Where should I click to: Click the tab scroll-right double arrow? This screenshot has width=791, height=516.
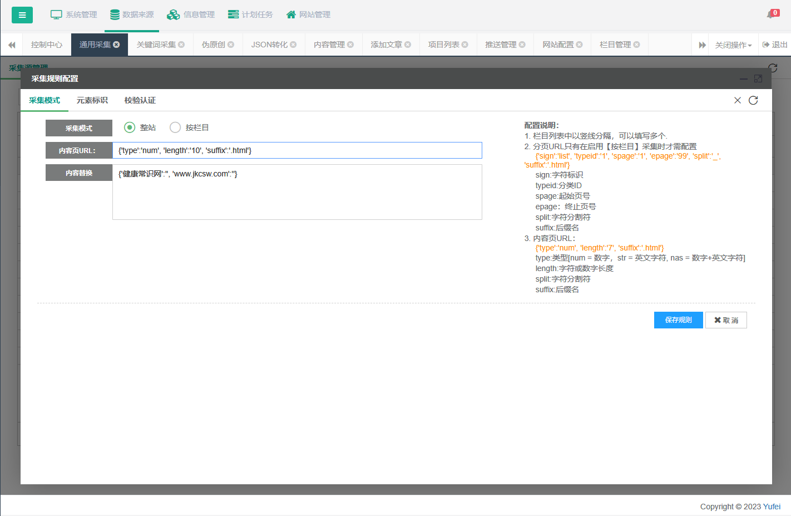click(703, 45)
